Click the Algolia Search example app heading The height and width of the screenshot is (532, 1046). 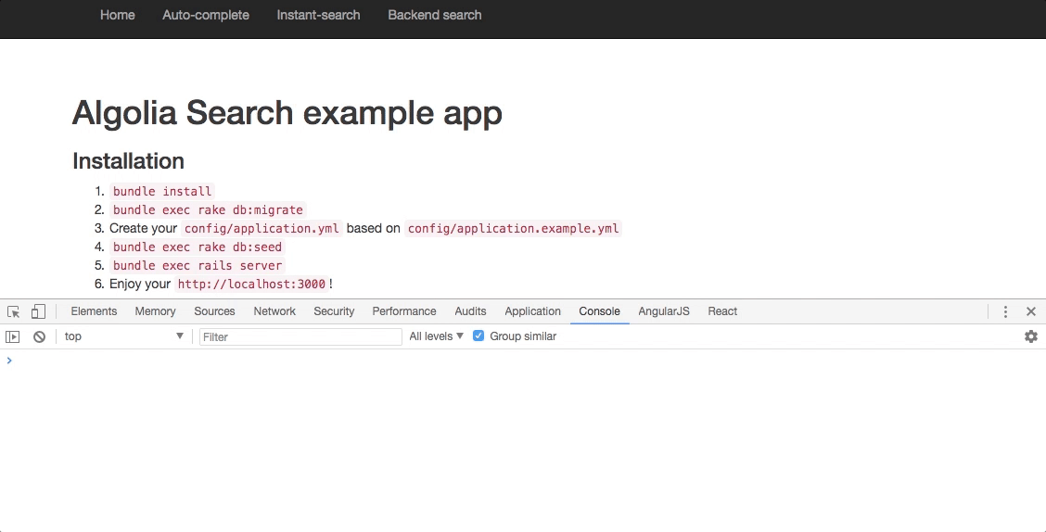click(x=287, y=113)
